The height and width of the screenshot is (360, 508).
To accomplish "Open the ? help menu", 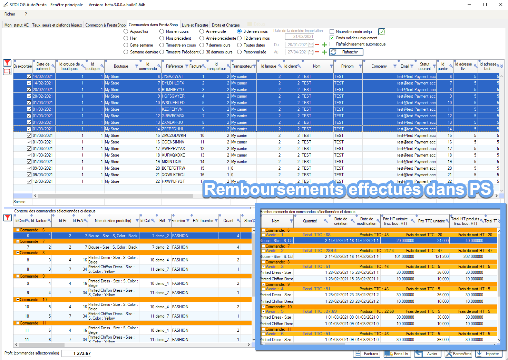I will 26,14.
